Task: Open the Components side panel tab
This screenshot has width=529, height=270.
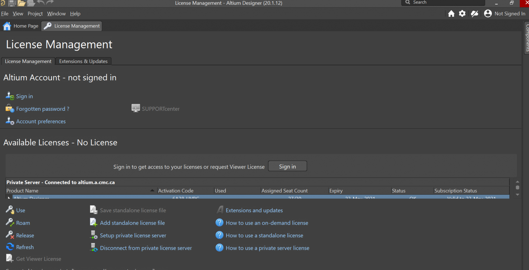Action: 527,37
